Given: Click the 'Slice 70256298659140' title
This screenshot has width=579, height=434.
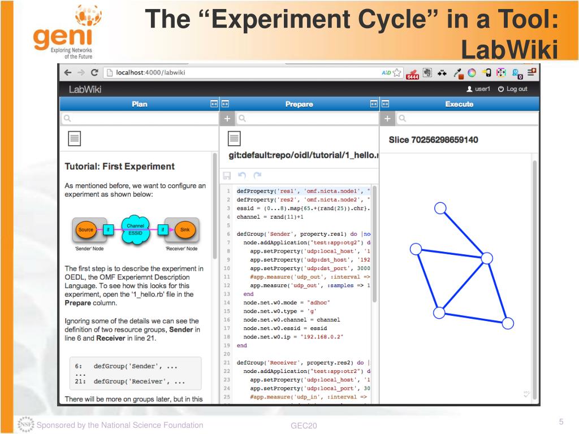Looking at the screenshot, I should (x=434, y=140).
